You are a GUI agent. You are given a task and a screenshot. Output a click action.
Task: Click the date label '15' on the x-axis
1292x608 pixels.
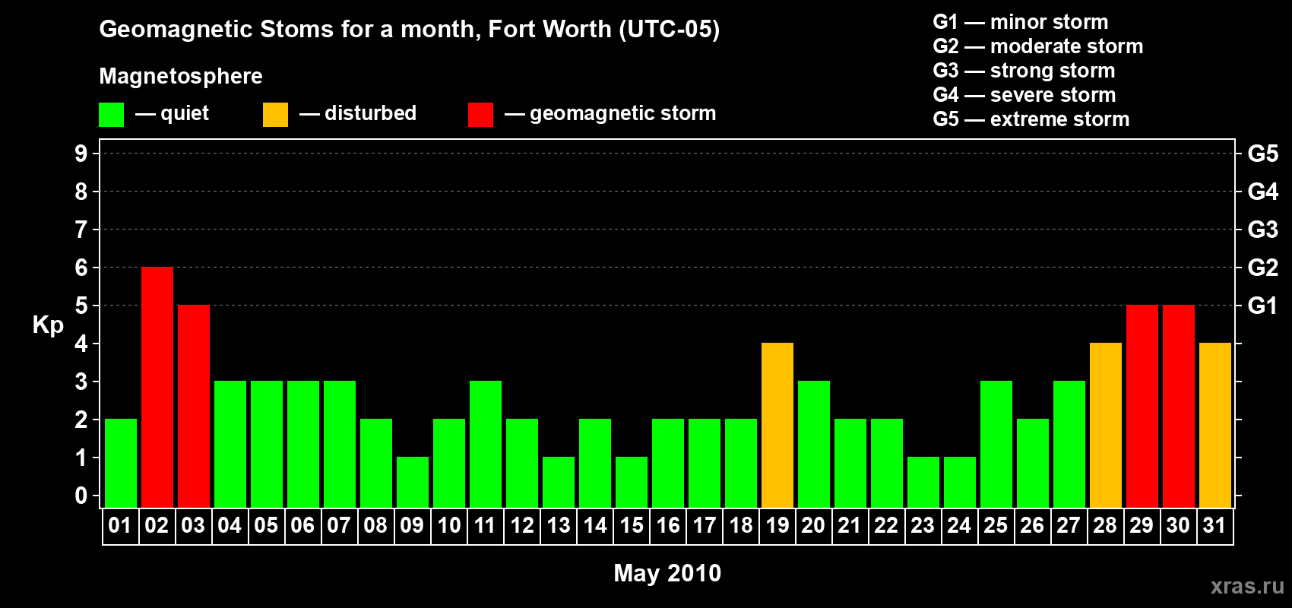(x=631, y=526)
